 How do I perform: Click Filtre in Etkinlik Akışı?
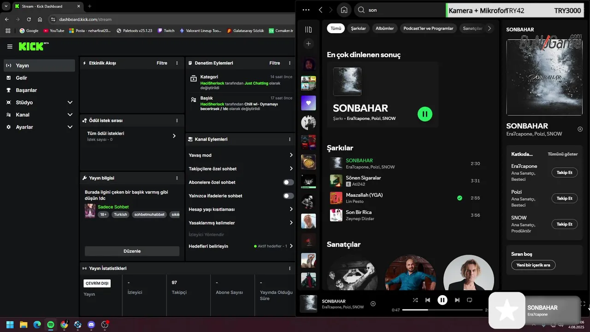tap(162, 63)
